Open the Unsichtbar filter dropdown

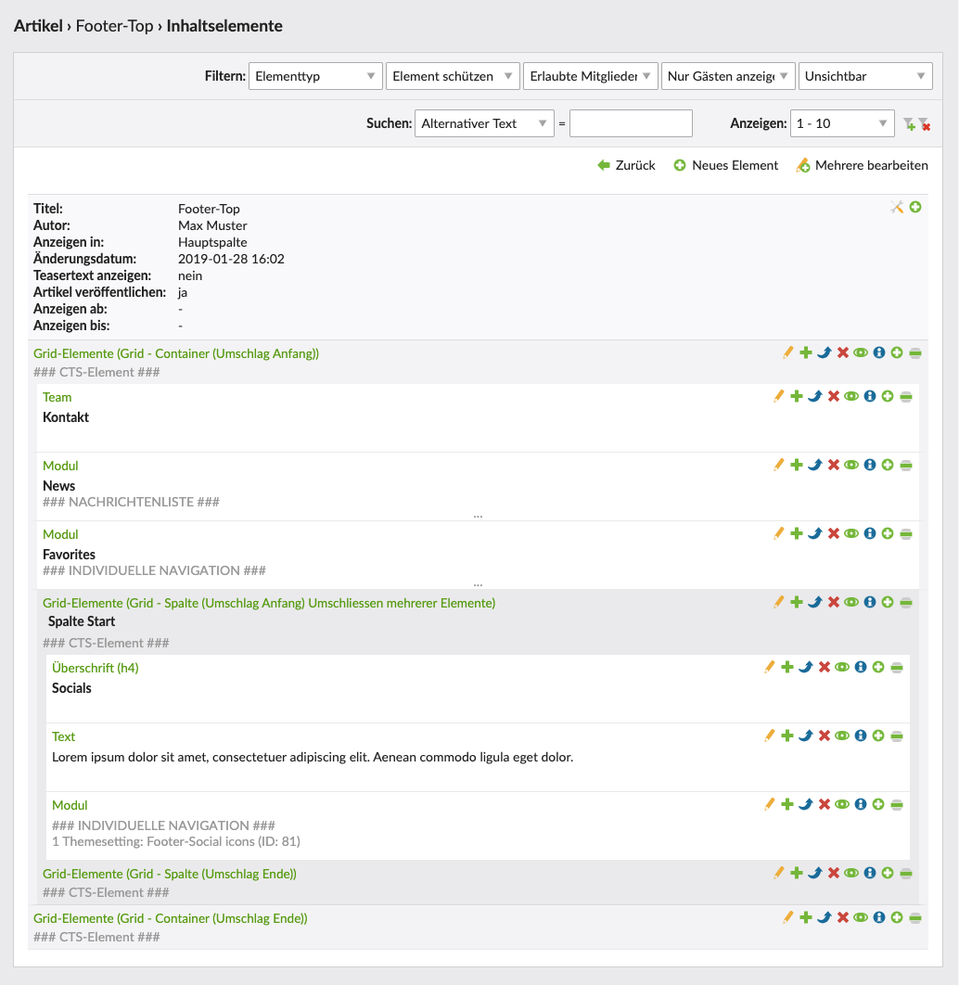coord(865,76)
